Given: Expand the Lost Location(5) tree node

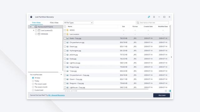Looking at the screenshot, I should [33, 30].
